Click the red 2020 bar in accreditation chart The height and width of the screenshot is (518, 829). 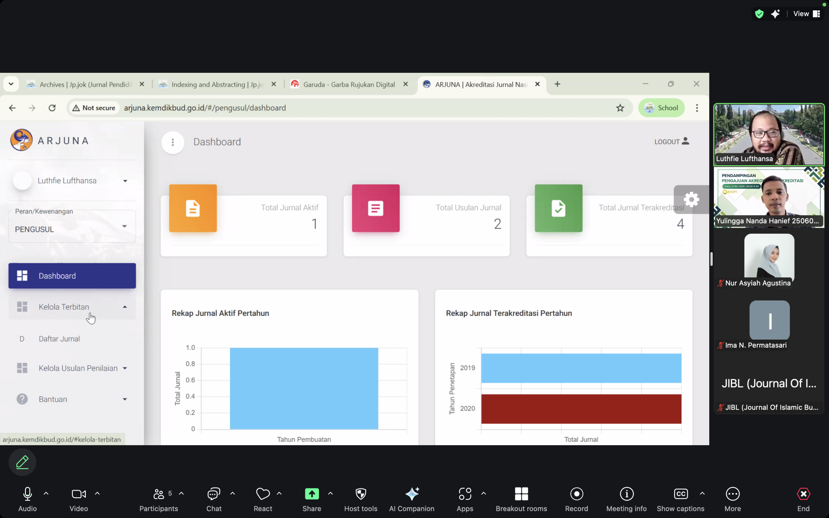pos(581,409)
